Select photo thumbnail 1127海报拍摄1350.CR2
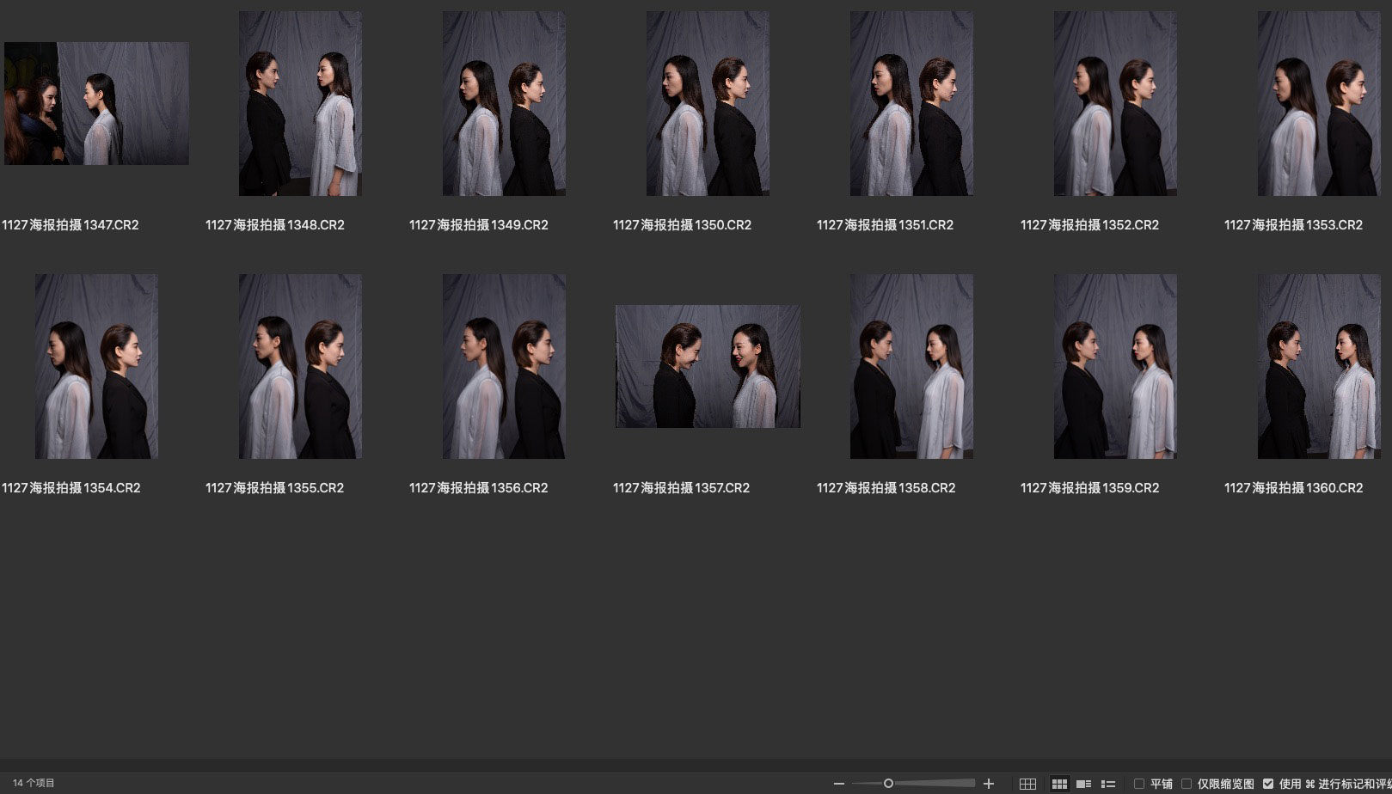1392x794 pixels. point(708,103)
